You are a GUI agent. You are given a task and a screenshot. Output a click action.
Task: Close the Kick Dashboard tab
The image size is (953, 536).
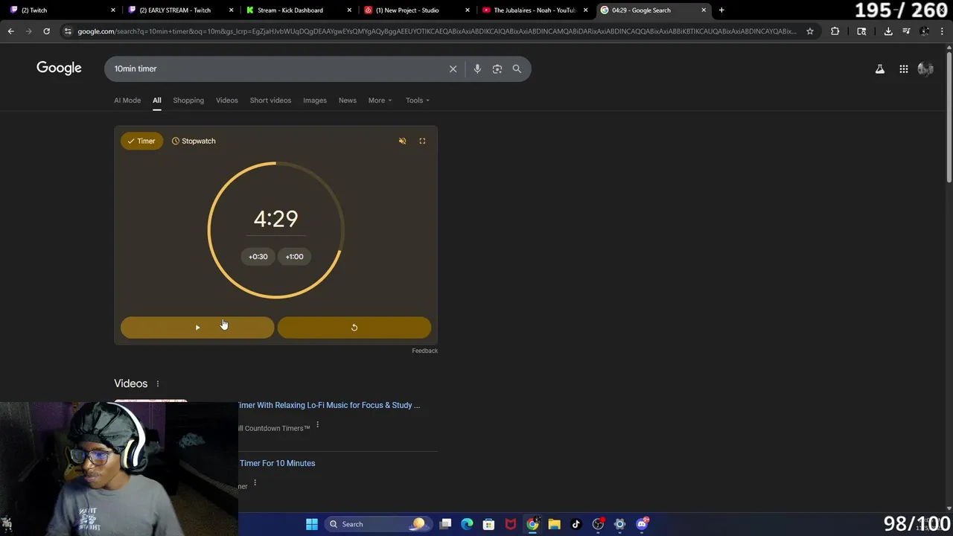[349, 10]
